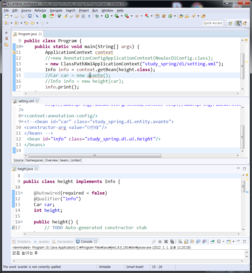Open dropdown next to New file icon
This screenshot has width=252, height=273.
point(11,16)
